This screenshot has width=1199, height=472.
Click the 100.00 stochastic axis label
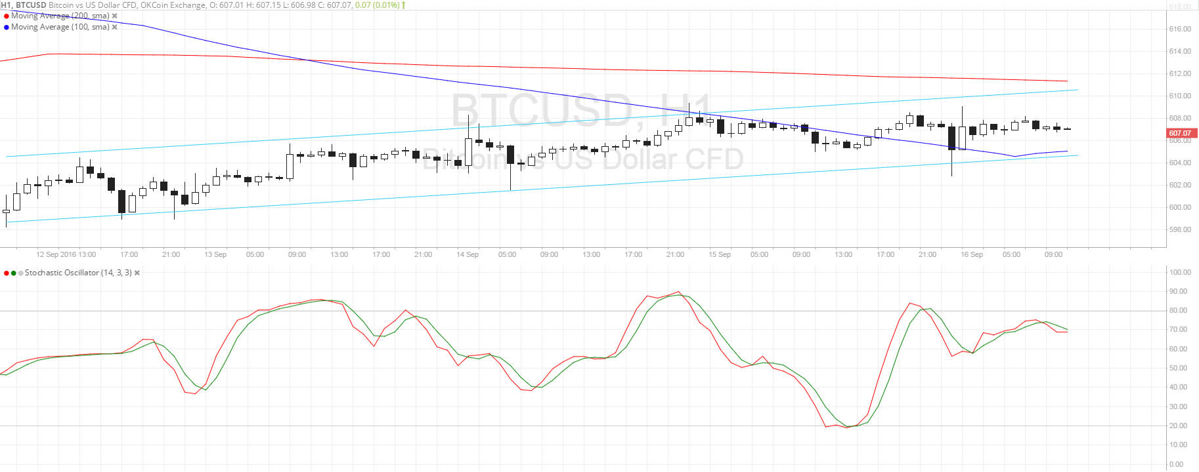(1180, 272)
